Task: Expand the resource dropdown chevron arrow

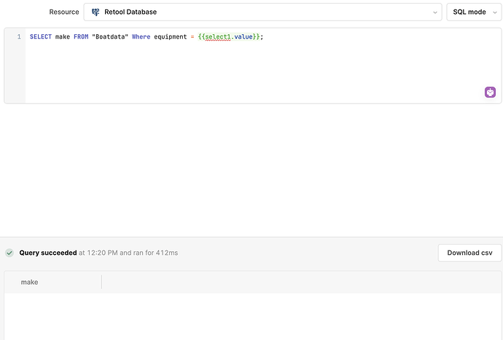Action: pyautogui.click(x=435, y=12)
